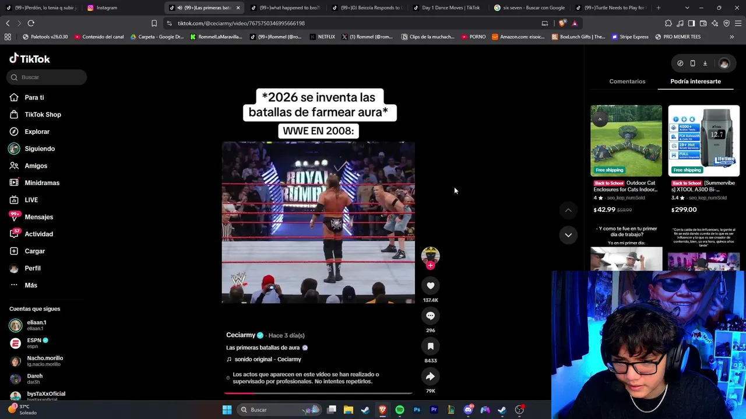Go back to the previous page
Viewport: 746px width, 419px height.
tap(8, 23)
